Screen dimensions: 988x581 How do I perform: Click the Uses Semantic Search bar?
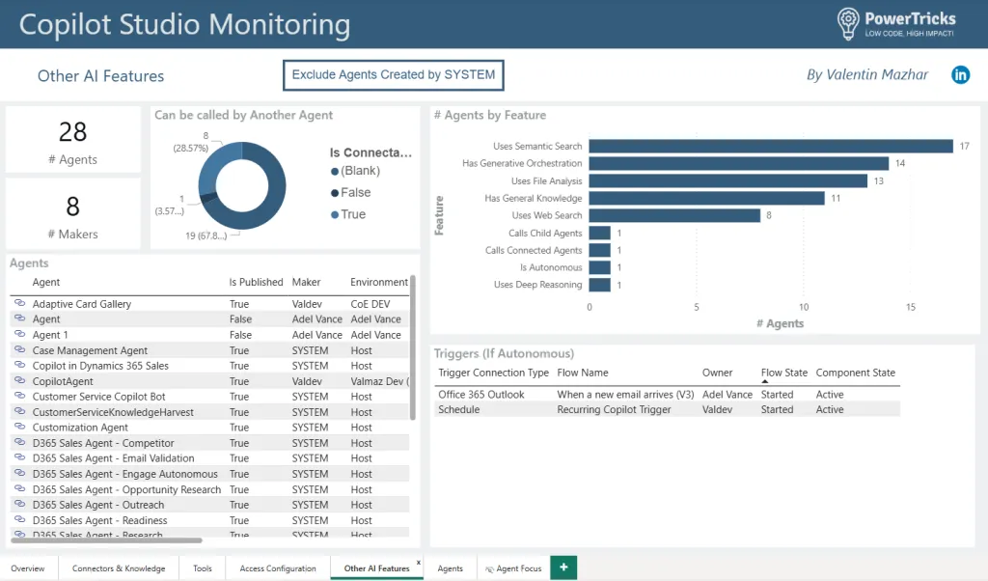click(x=771, y=146)
